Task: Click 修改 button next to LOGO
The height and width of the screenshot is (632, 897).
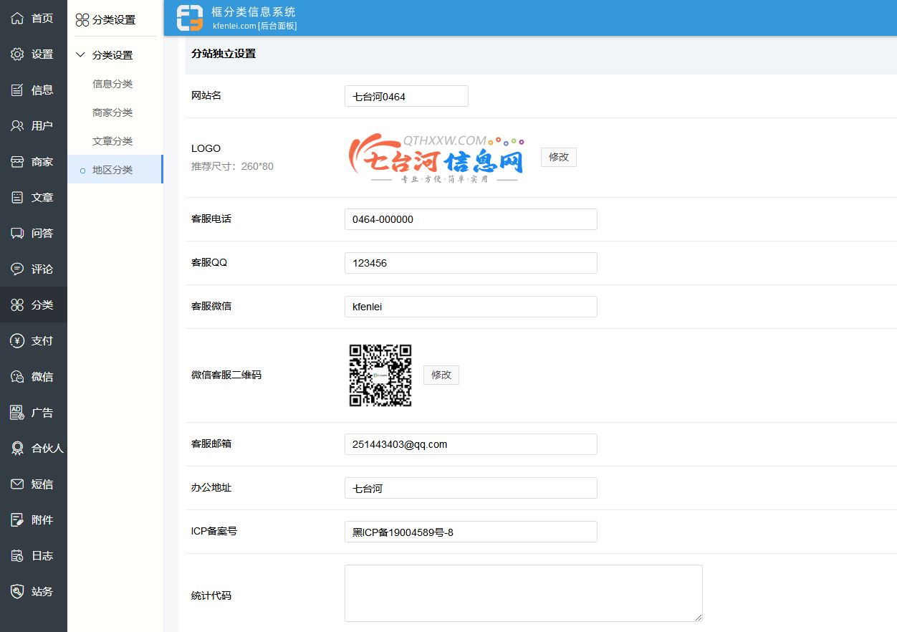Action: [558, 157]
